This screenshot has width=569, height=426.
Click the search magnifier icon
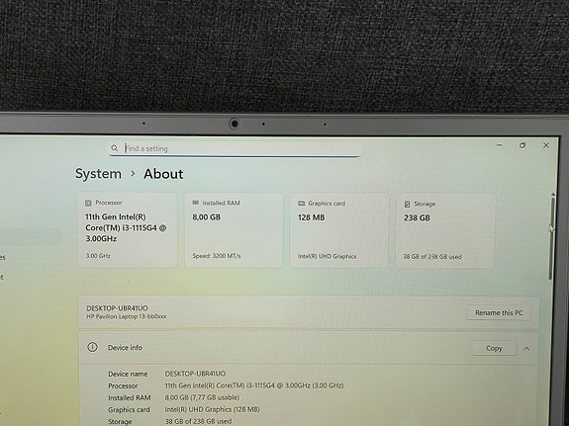[x=115, y=148]
